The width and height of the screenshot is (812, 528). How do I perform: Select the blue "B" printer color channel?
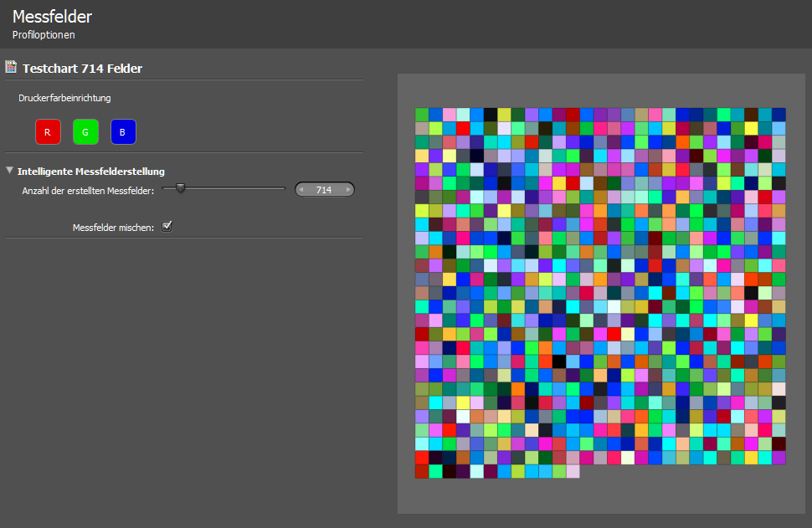tap(123, 131)
